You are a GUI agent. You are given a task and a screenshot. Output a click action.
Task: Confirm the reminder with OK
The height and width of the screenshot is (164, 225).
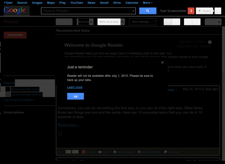click(75, 96)
